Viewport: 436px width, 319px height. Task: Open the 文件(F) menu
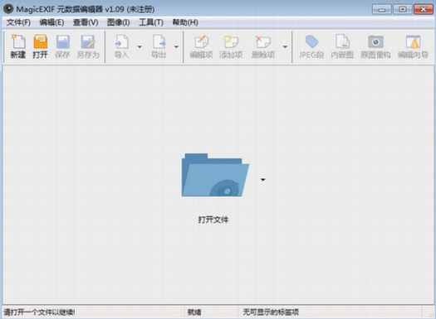tap(18, 22)
